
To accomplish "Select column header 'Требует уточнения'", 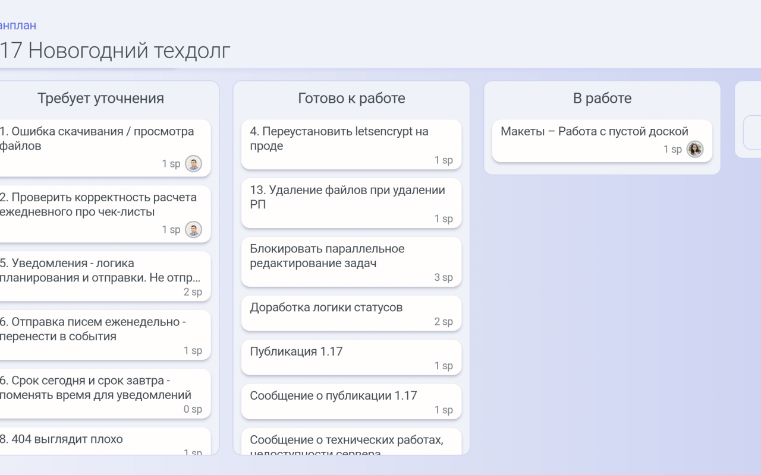I will coord(100,98).
